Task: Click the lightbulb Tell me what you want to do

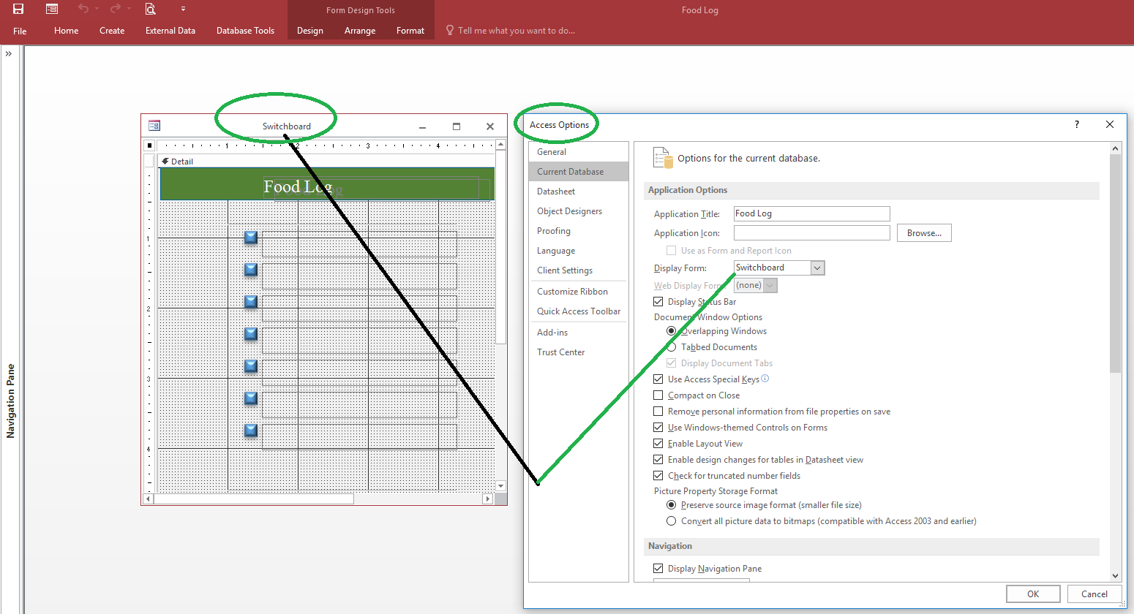Action: pyautogui.click(x=450, y=31)
